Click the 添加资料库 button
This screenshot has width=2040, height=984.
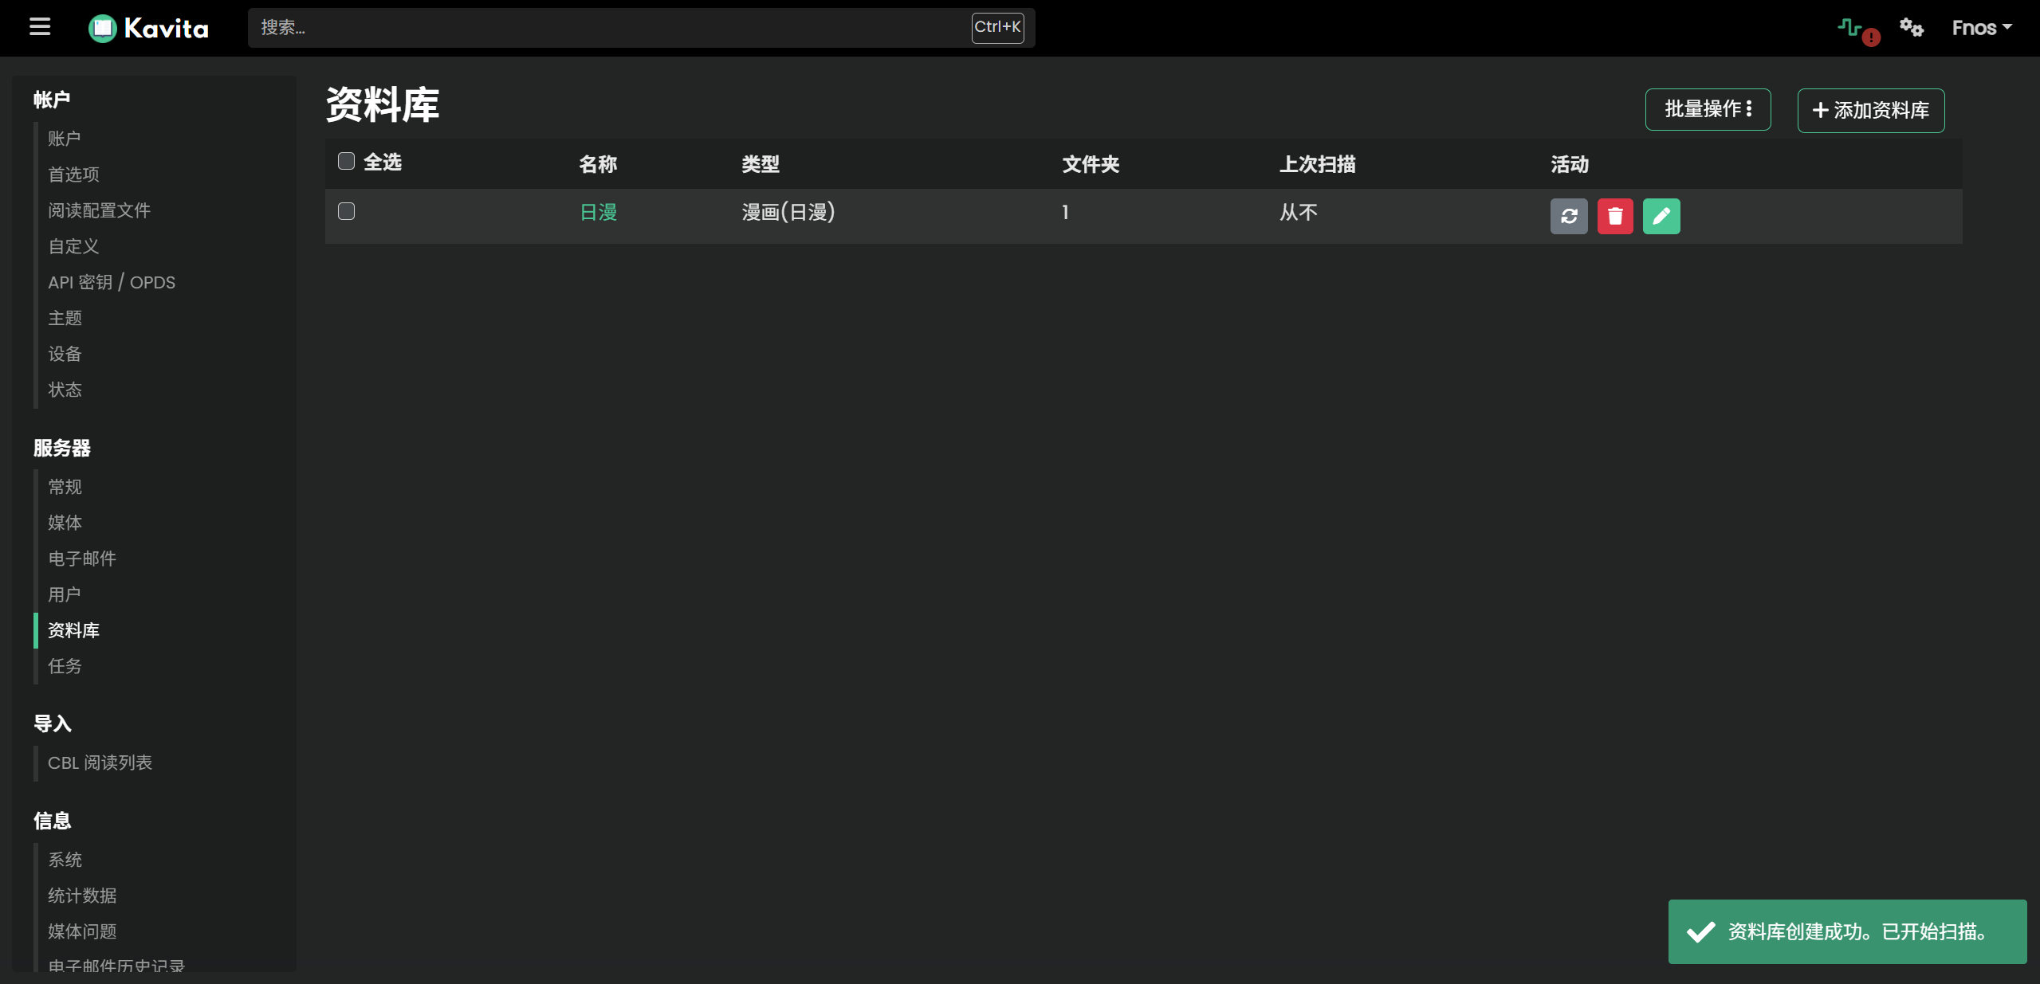(1870, 110)
